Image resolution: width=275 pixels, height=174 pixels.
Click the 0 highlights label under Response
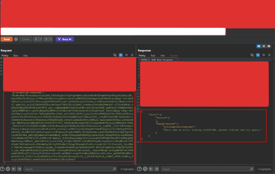coord(264,169)
